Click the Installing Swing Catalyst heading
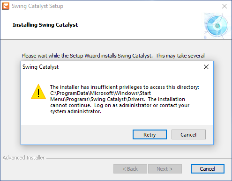The image size is (232, 181). (x=45, y=25)
